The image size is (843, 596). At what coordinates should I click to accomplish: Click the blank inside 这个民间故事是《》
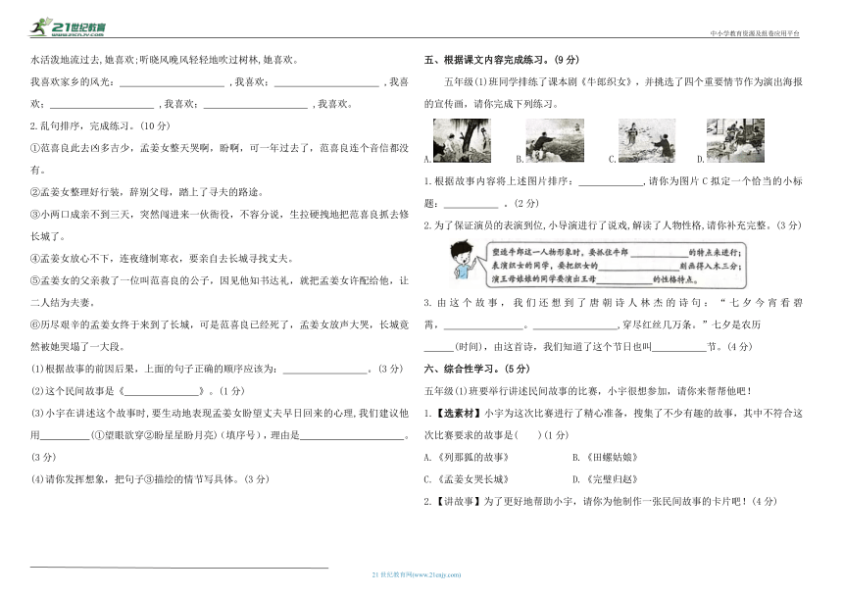click(162, 392)
